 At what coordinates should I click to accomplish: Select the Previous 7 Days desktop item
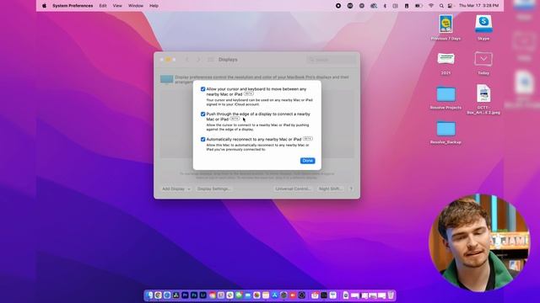point(445,28)
